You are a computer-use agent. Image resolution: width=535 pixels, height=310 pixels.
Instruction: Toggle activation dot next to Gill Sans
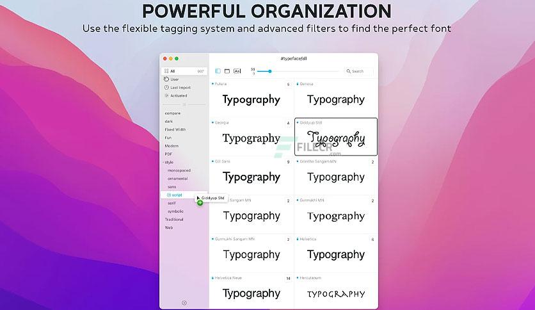pyautogui.click(x=212, y=161)
